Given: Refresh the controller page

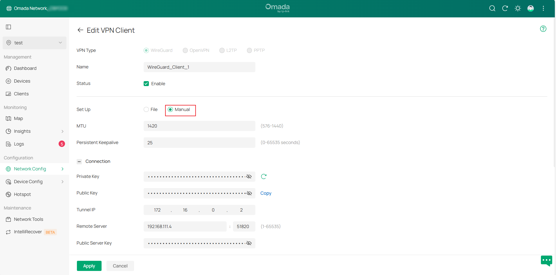Looking at the screenshot, I should point(505,8).
